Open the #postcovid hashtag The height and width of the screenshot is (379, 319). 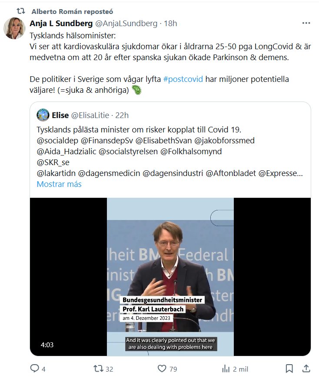183,79
